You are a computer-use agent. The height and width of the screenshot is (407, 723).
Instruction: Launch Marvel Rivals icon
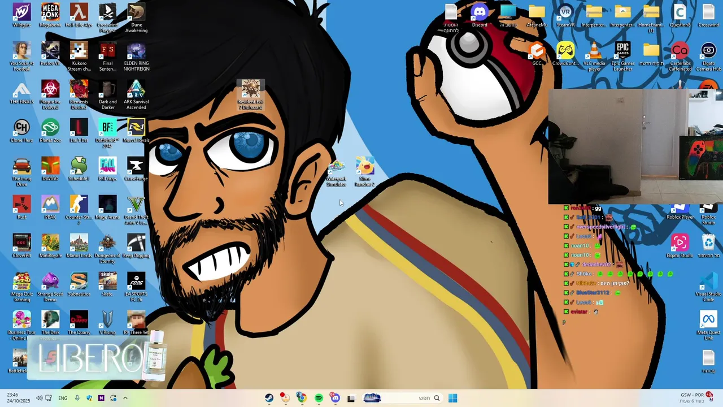(136, 131)
